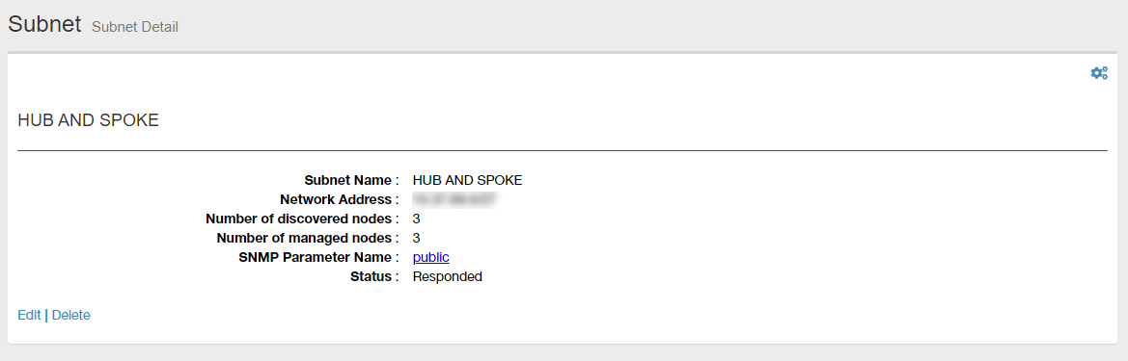Image resolution: width=1128 pixels, height=361 pixels.
Task: Click the Status label
Action: point(371,276)
